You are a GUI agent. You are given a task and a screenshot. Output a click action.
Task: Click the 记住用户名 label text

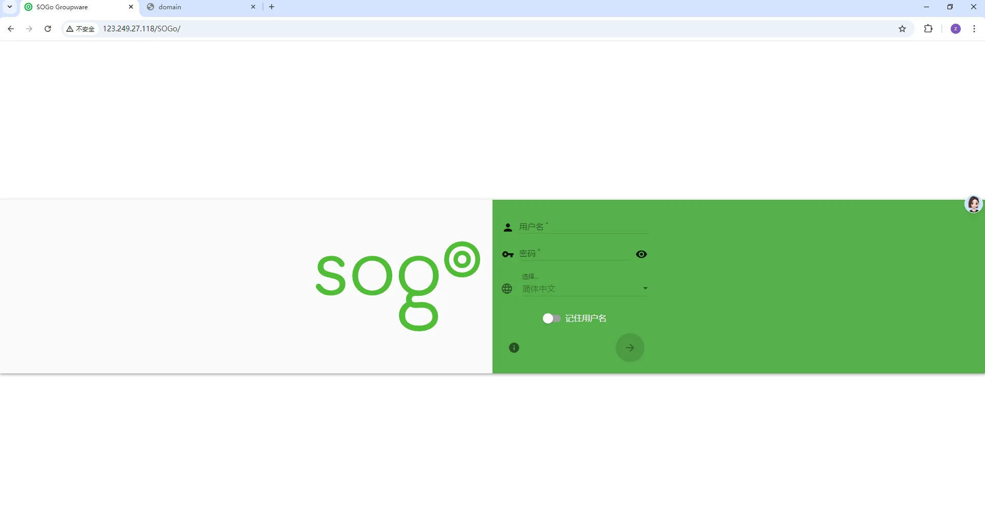click(586, 318)
